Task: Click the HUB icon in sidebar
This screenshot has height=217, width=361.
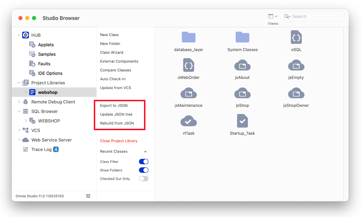Action: [26, 35]
